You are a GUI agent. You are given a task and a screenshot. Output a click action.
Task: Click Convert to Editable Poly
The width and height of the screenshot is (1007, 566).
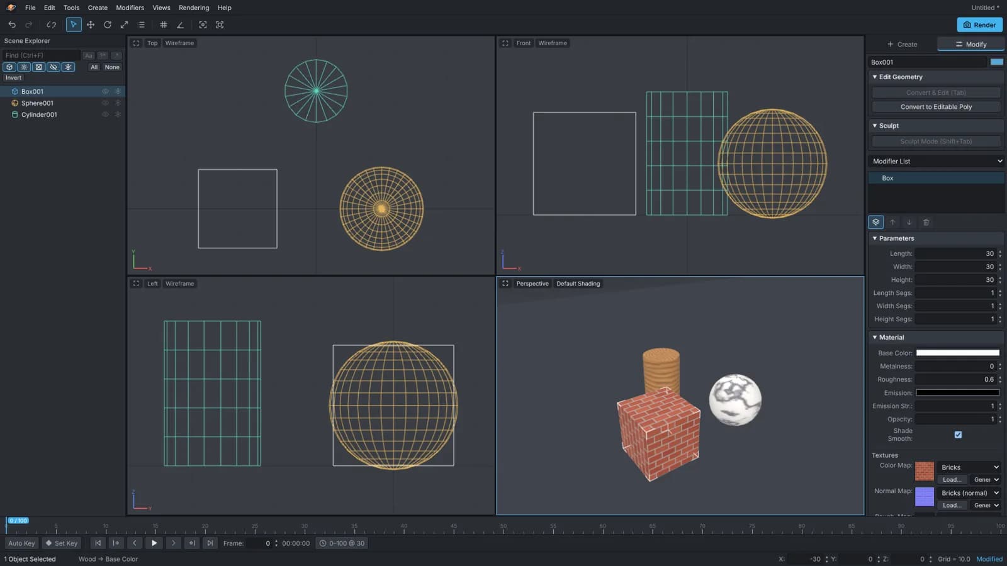[x=936, y=107]
